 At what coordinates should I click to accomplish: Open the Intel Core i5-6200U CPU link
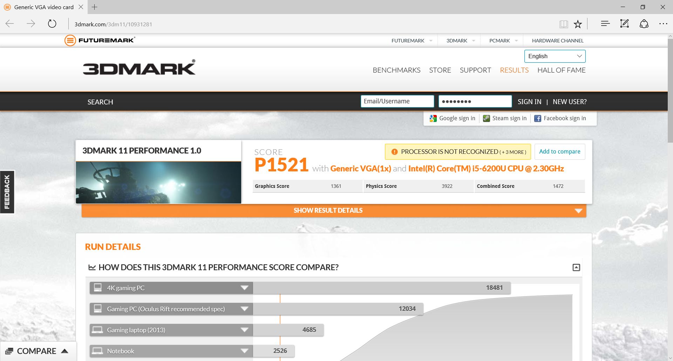[x=486, y=169]
